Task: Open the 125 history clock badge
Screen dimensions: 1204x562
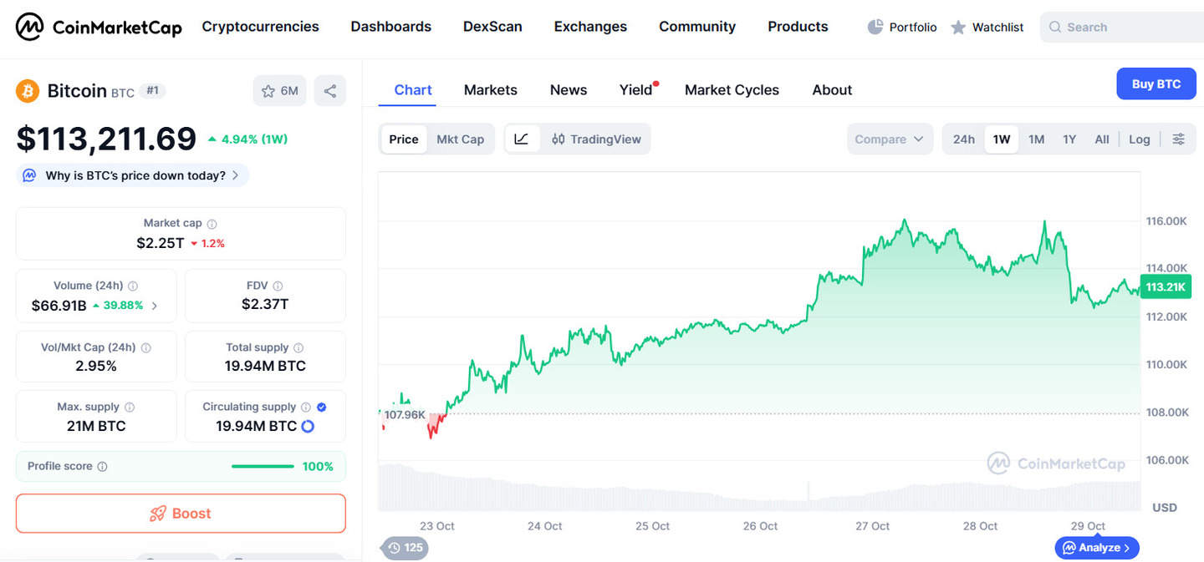Action: 405,548
